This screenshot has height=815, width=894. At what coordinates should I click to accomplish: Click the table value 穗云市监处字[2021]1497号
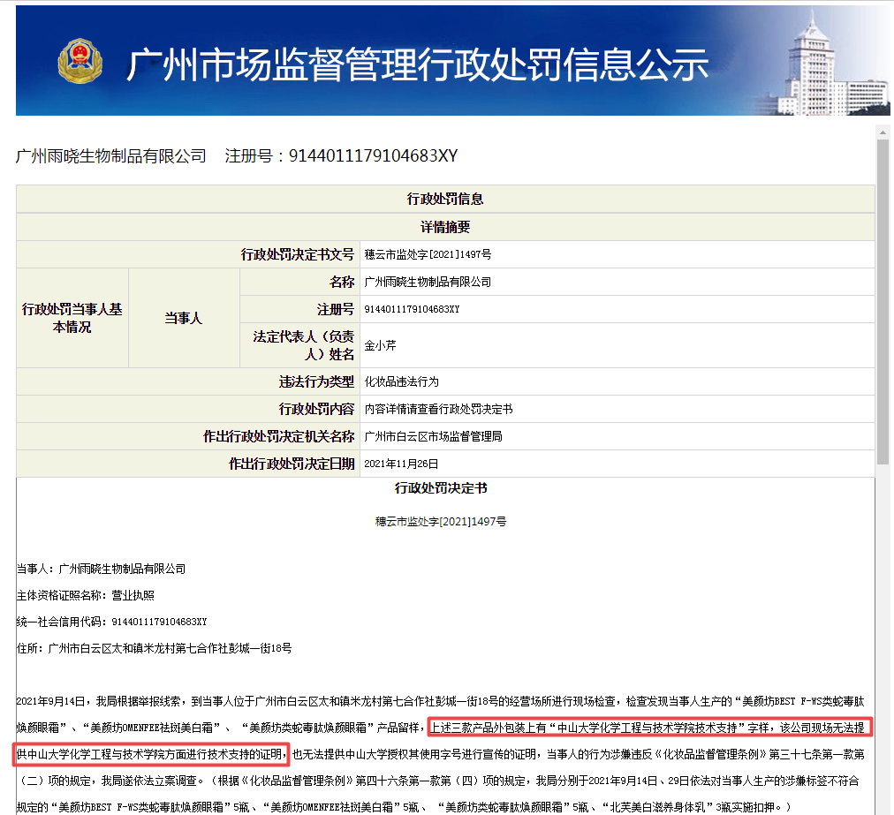[428, 254]
